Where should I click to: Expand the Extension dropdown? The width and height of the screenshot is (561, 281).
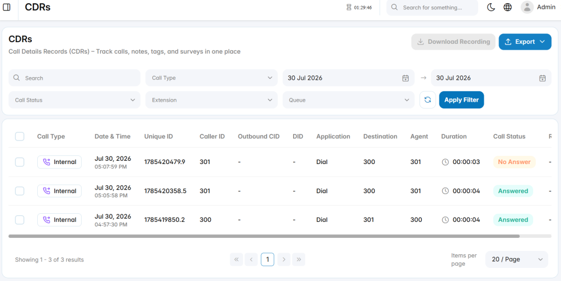pos(211,100)
